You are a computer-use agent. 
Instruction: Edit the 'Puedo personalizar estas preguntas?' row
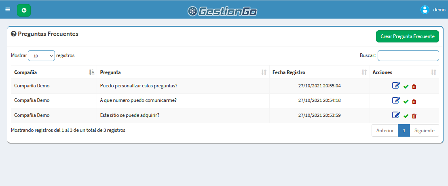(x=396, y=85)
